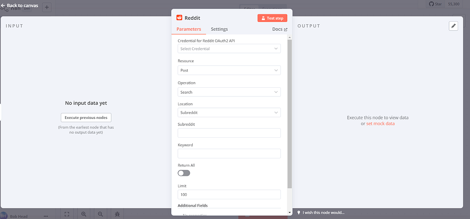The image size is (470, 219).
Task: Switch to the Settings tab
Action: tap(219, 29)
